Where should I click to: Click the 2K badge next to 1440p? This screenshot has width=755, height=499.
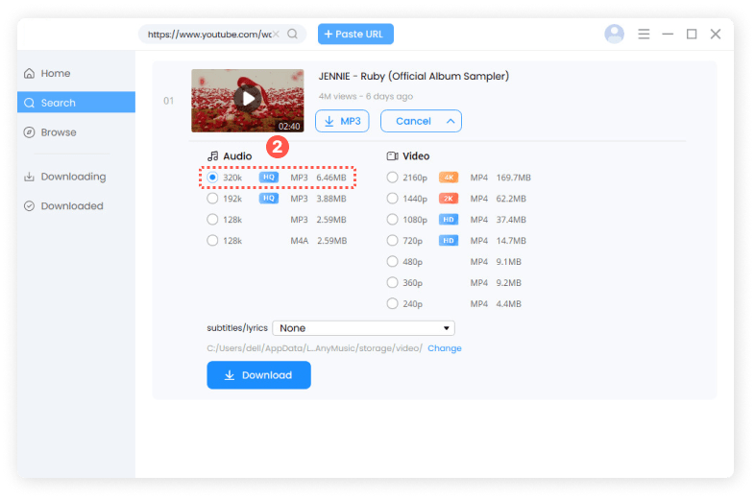tap(449, 199)
